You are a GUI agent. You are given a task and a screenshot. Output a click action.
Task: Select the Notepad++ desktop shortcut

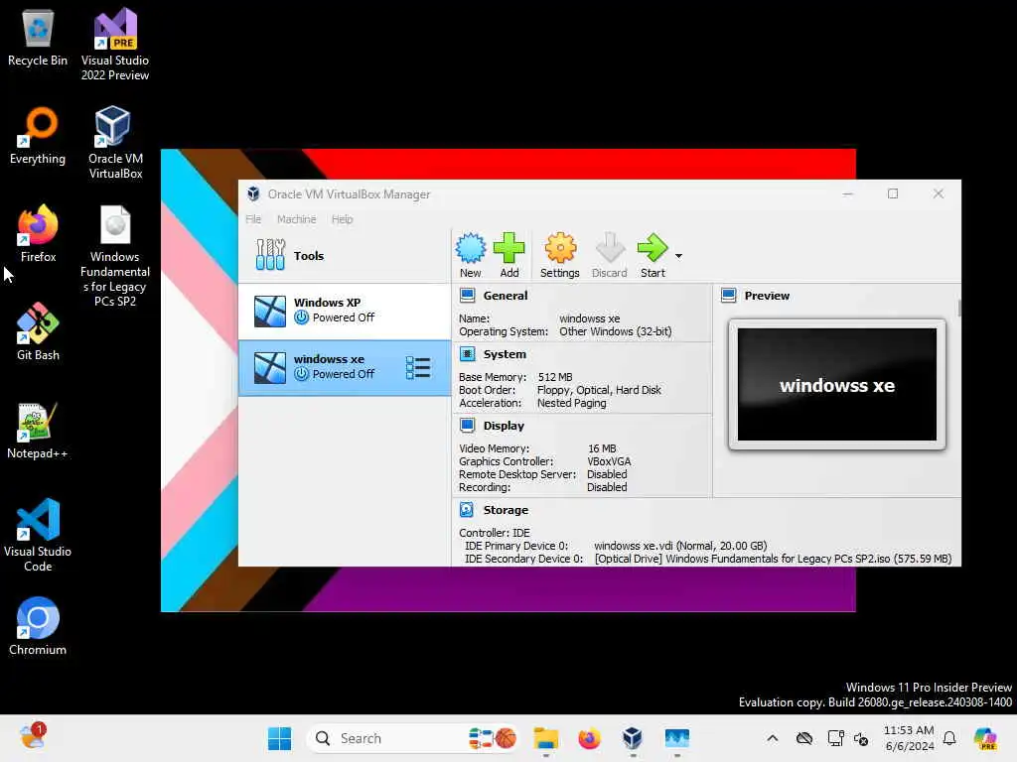[x=38, y=431]
